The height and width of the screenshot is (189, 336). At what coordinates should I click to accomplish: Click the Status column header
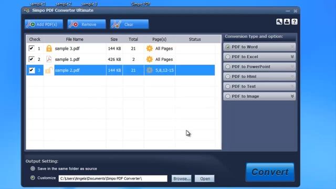195,39
